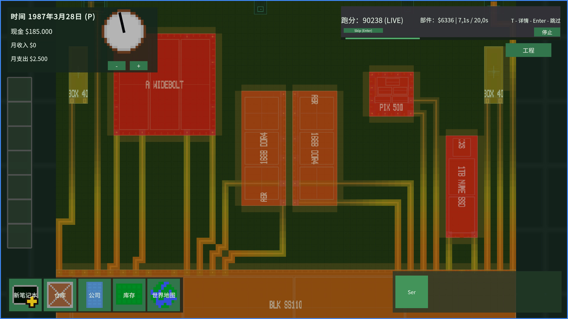Open the 工程 engineering panel

(528, 50)
